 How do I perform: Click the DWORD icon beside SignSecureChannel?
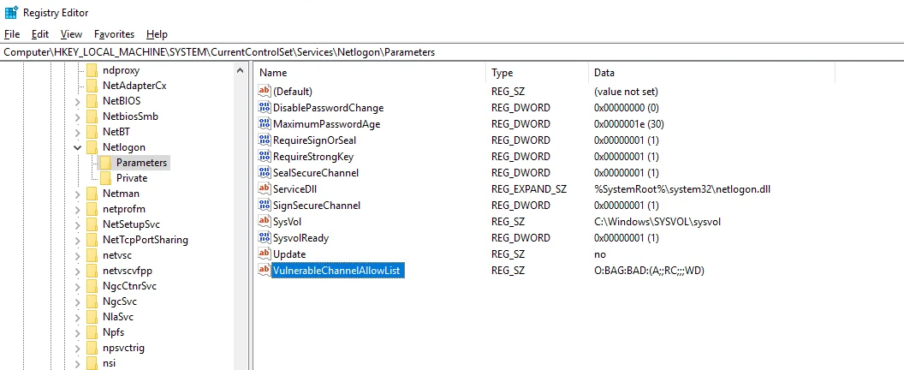[264, 205]
